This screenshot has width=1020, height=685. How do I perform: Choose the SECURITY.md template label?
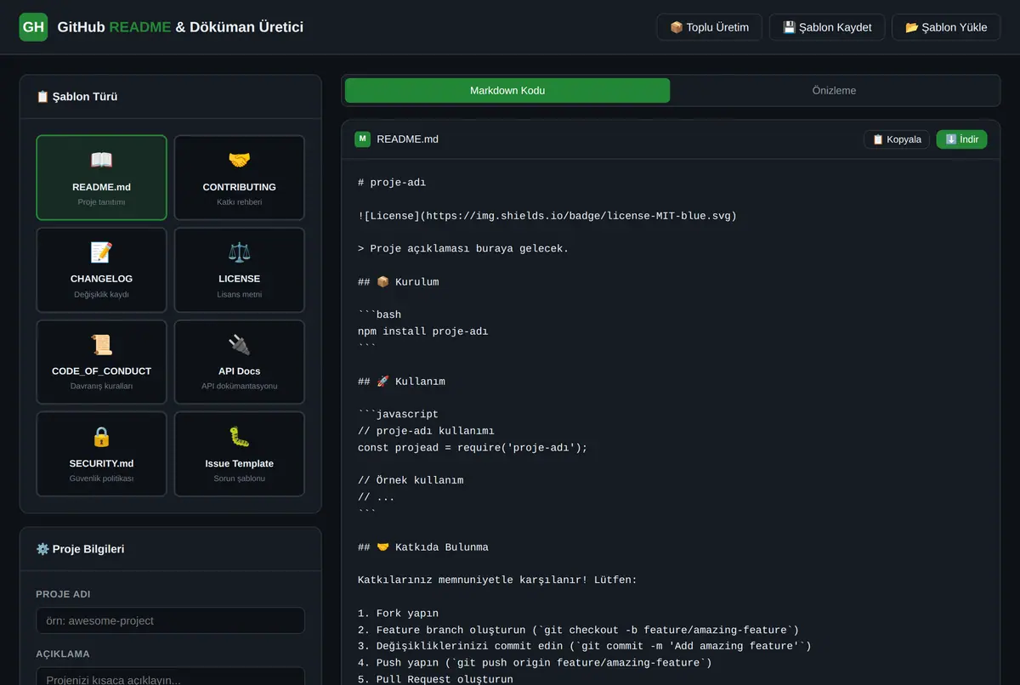(101, 463)
